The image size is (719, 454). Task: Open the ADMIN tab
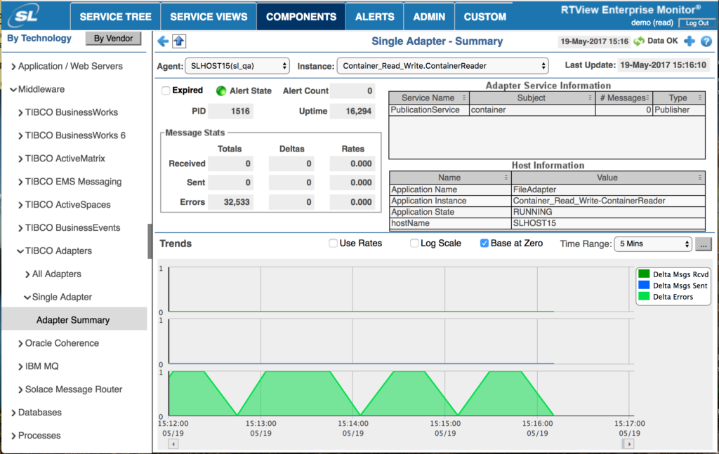429,17
